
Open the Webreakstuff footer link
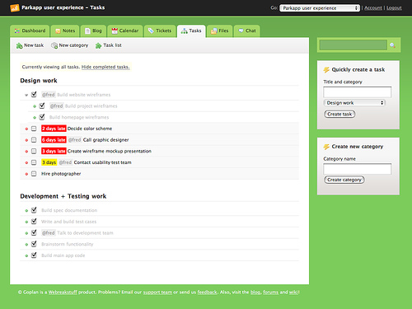(63, 293)
